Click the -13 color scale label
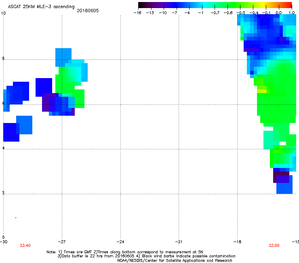 point(150,13)
